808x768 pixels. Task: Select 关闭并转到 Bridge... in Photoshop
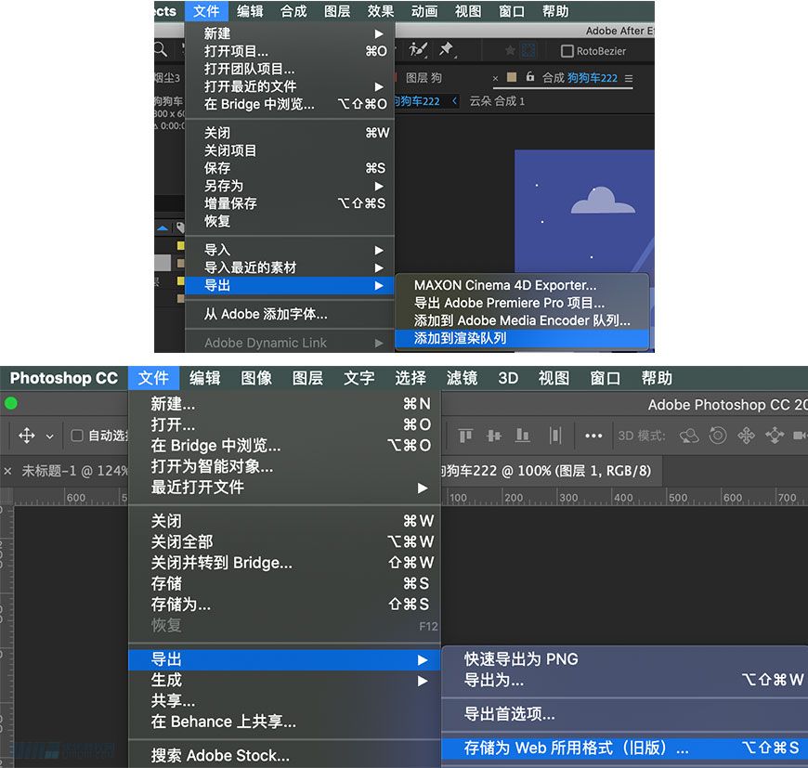point(284,563)
